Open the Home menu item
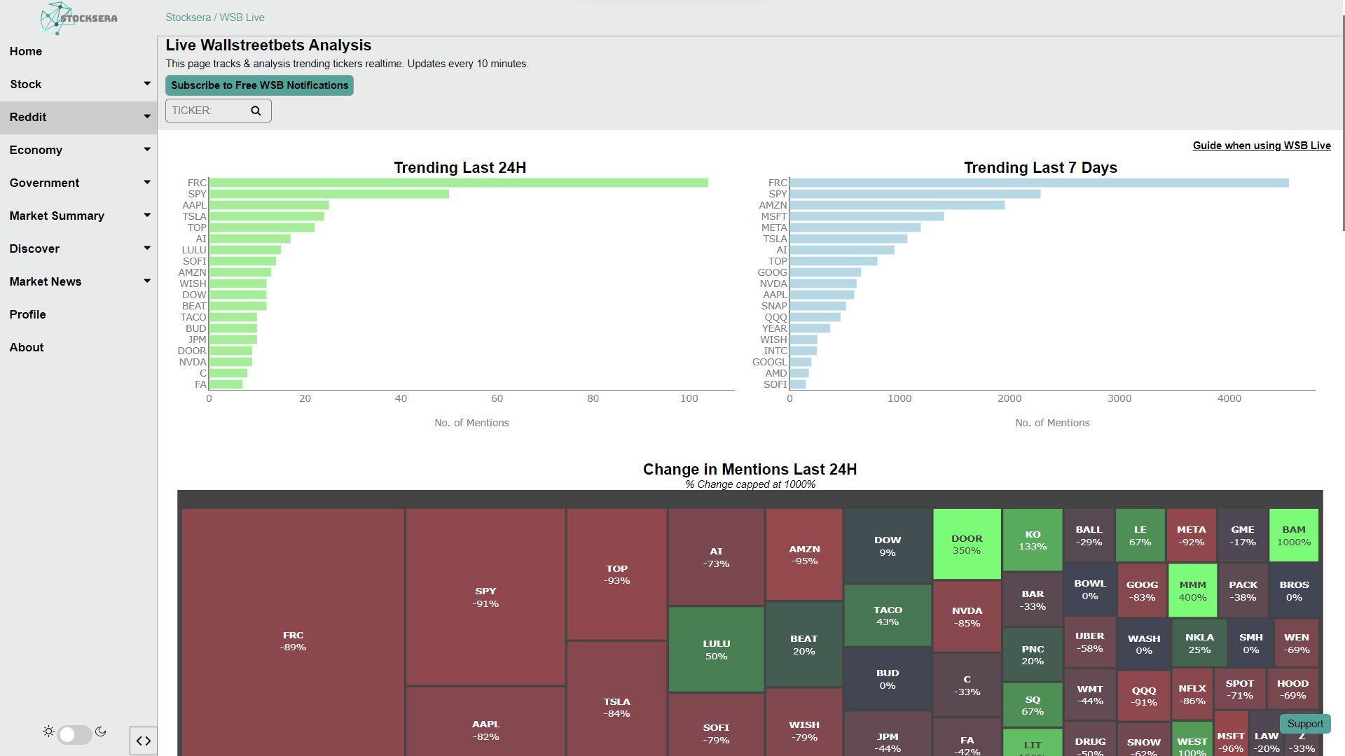This screenshot has height=756, width=1345. pyautogui.click(x=26, y=51)
